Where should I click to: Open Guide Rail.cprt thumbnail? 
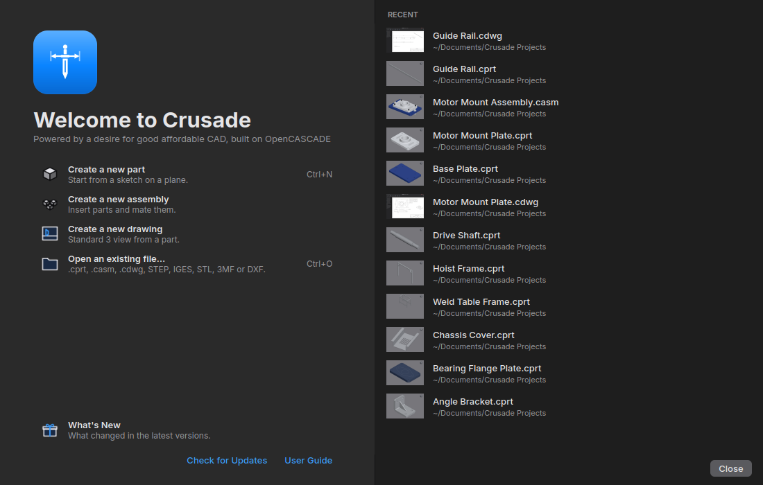point(405,73)
